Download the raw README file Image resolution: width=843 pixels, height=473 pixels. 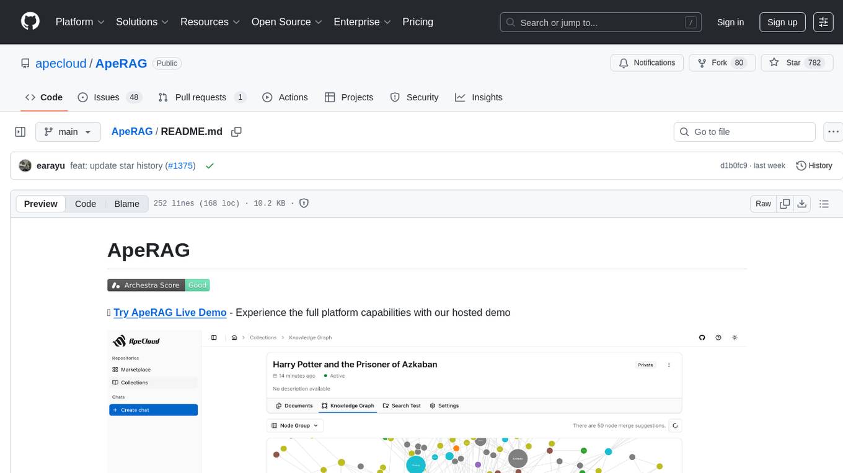click(801, 204)
